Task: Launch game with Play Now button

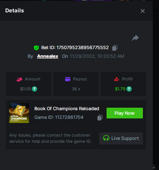Action: (125, 113)
